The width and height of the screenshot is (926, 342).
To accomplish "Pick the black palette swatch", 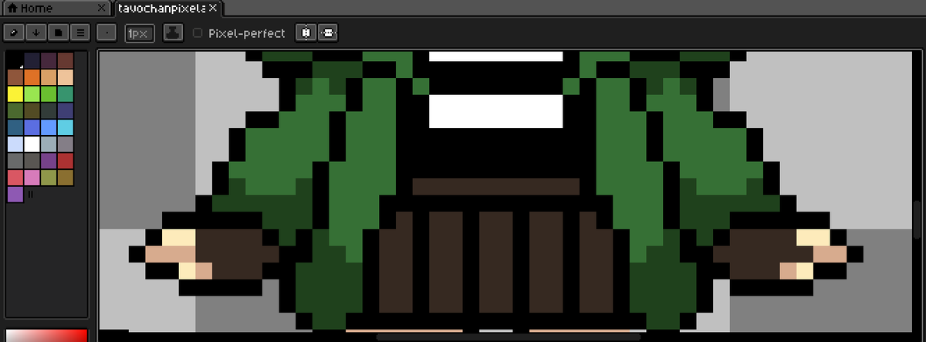I will point(15,60).
